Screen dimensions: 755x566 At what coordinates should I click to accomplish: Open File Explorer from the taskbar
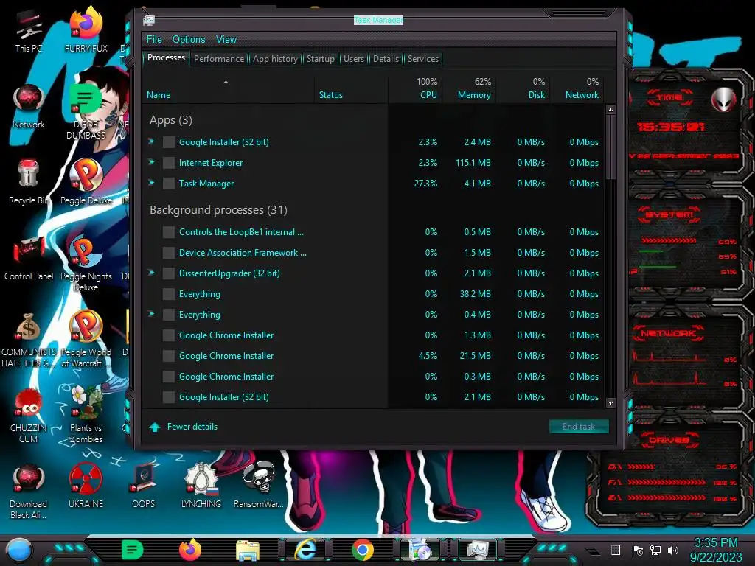tap(248, 550)
